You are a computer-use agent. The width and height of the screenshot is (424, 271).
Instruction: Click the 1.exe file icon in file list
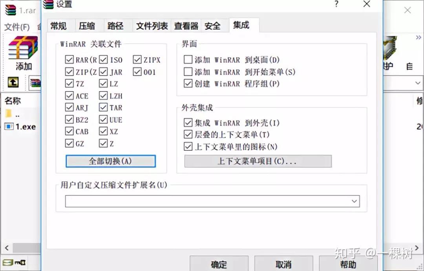[x=9, y=126]
